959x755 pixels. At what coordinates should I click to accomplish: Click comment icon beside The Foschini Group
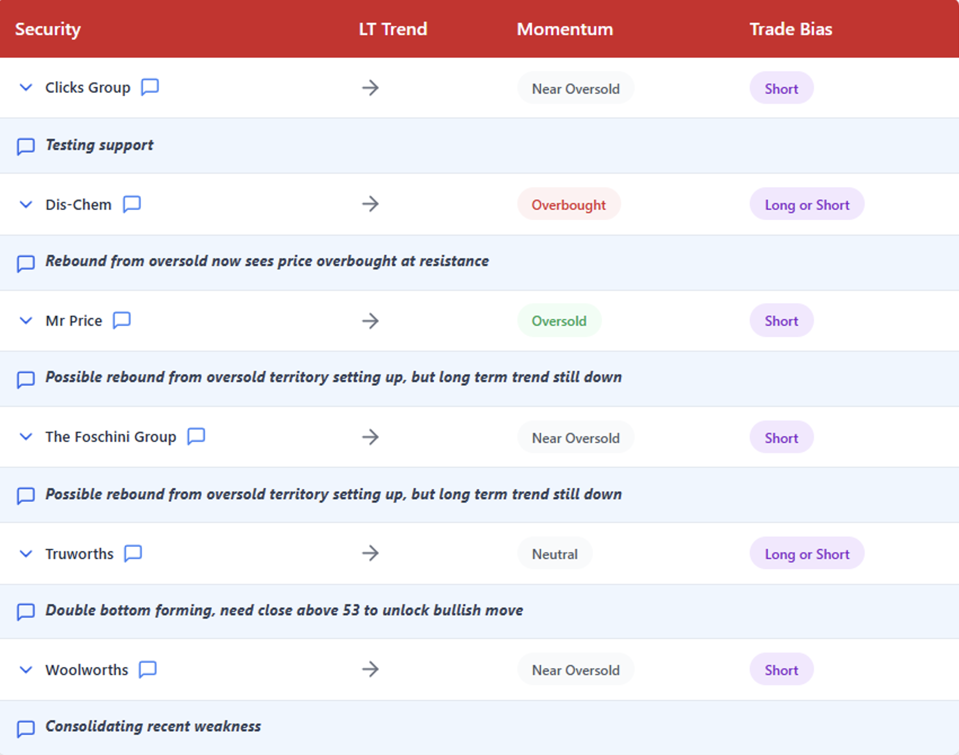[196, 436]
